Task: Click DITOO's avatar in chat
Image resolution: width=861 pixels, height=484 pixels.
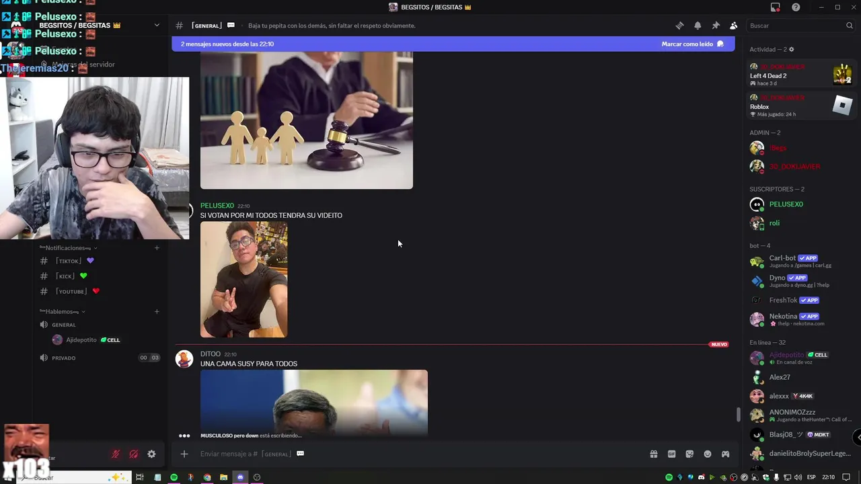Action: (184, 358)
